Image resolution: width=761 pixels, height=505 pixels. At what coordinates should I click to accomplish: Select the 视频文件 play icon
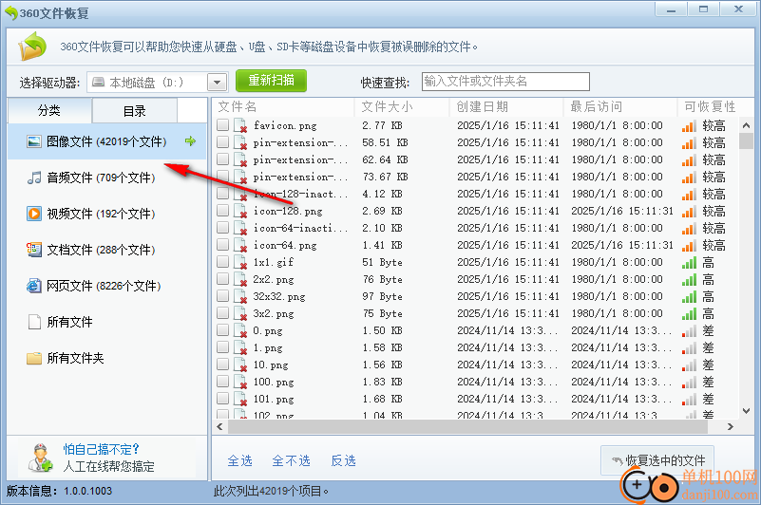tap(34, 214)
